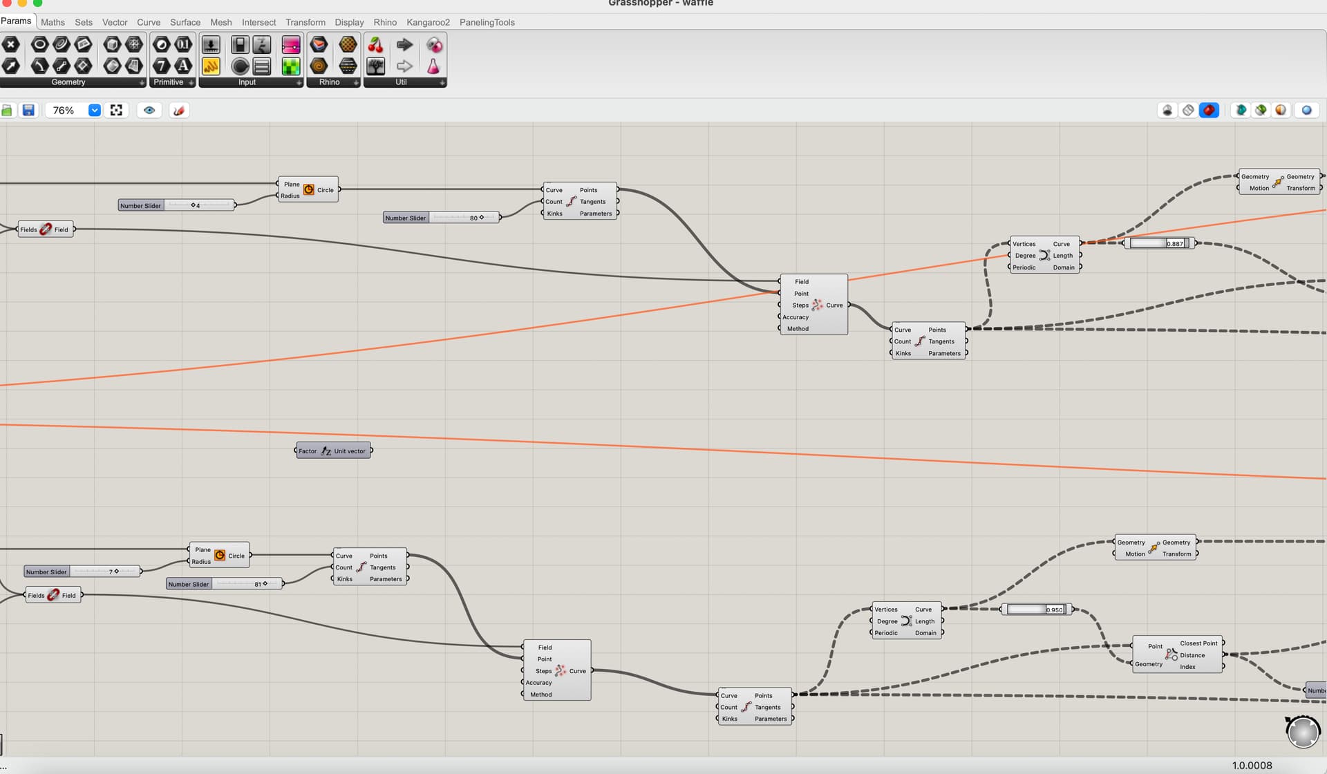This screenshot has height=774, width=1327.
Task: Open the 76% zoom level dropdown
Action: tap(95, 111)
